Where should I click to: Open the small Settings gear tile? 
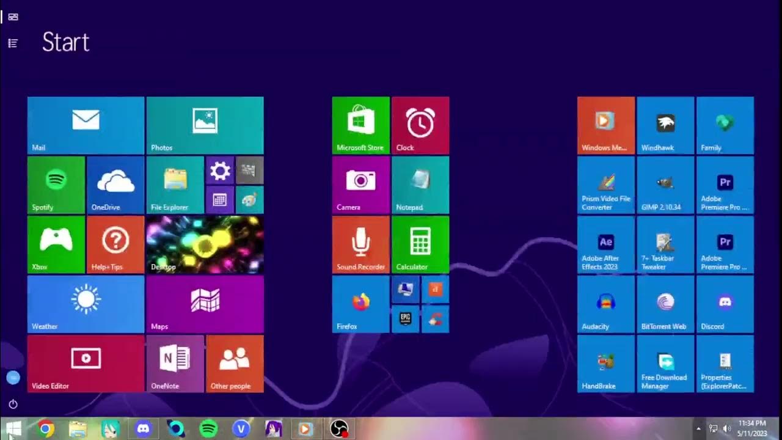coord(220,170)
